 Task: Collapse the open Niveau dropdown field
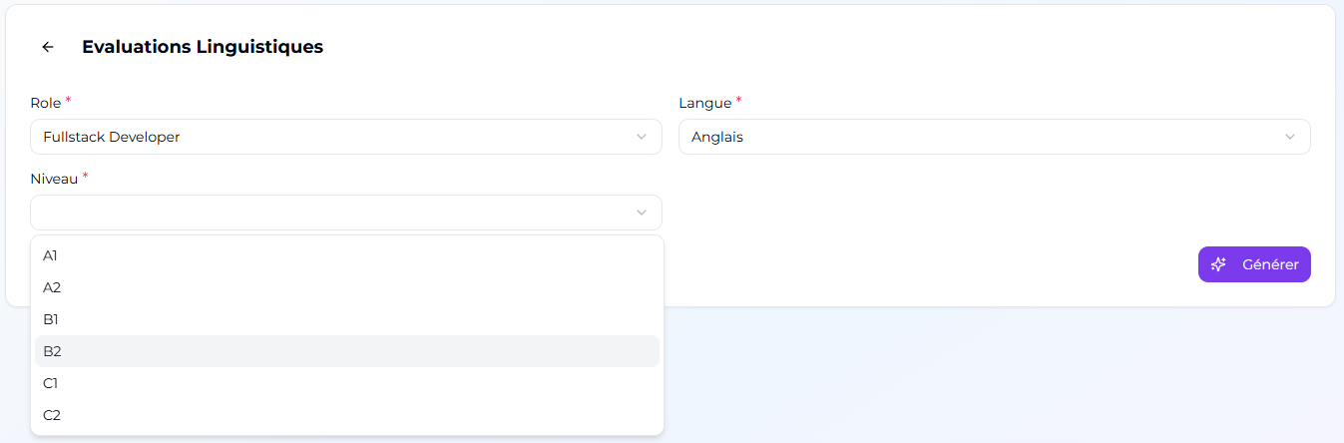pyautogui.click(x=346, y=213)
